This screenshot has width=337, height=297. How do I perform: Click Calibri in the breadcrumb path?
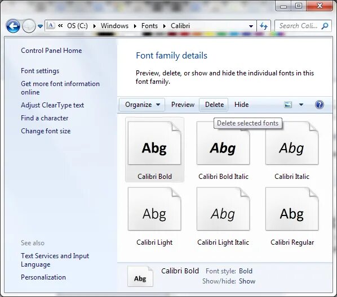(x=180, y=26)
